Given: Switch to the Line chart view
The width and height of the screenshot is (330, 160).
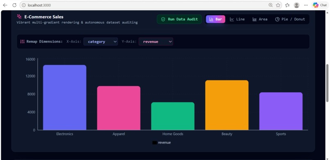Looking at the screenshot, I should point(237,19).
